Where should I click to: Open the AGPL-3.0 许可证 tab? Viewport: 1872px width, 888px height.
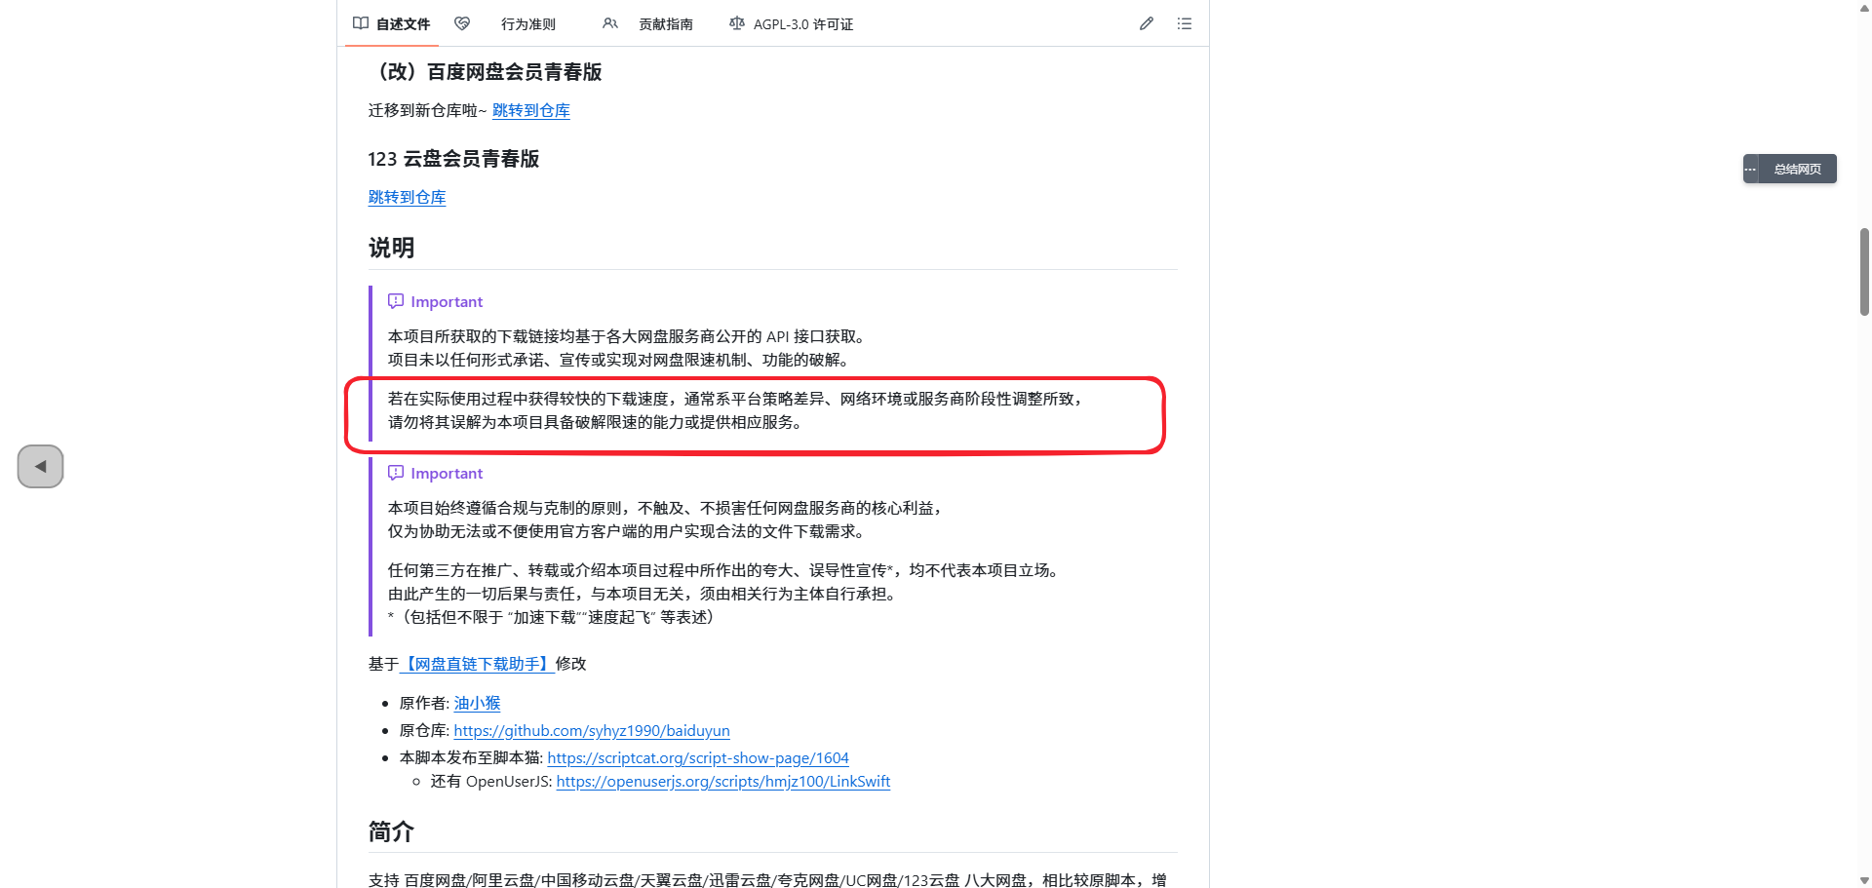(x=801, y=24)
